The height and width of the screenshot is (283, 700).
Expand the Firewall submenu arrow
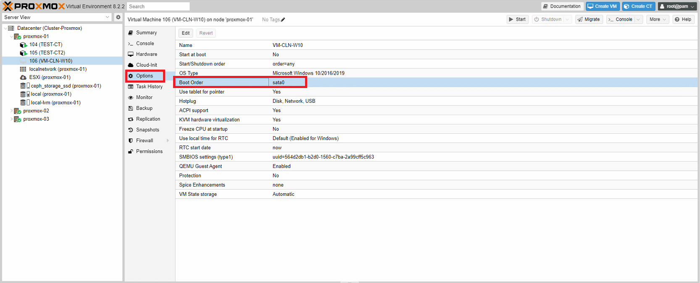[x=168, y=141]
